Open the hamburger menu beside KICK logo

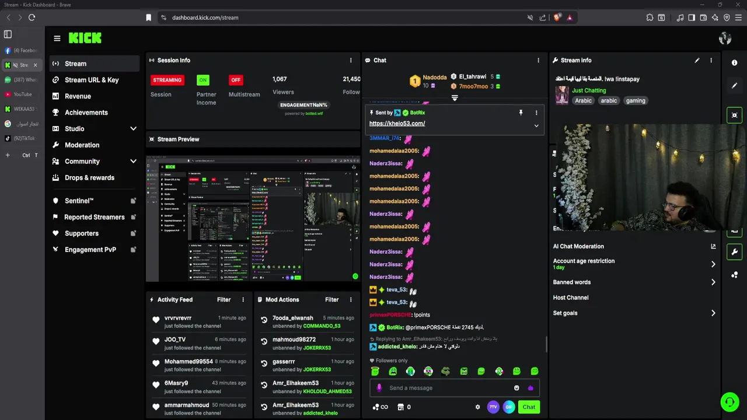pos(57,38)
